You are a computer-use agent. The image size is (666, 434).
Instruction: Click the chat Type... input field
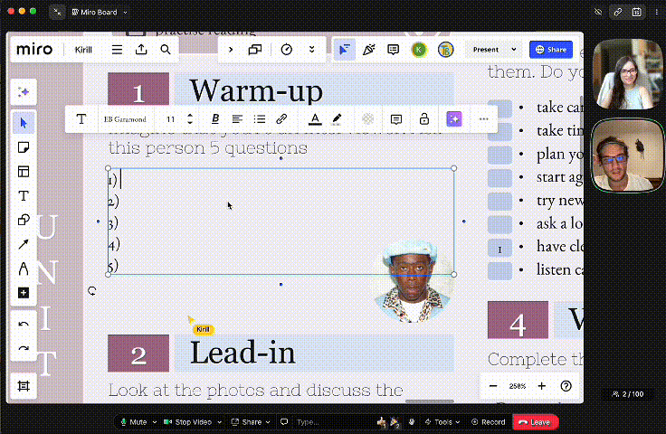pyautogui.click(x=333, y=422)
